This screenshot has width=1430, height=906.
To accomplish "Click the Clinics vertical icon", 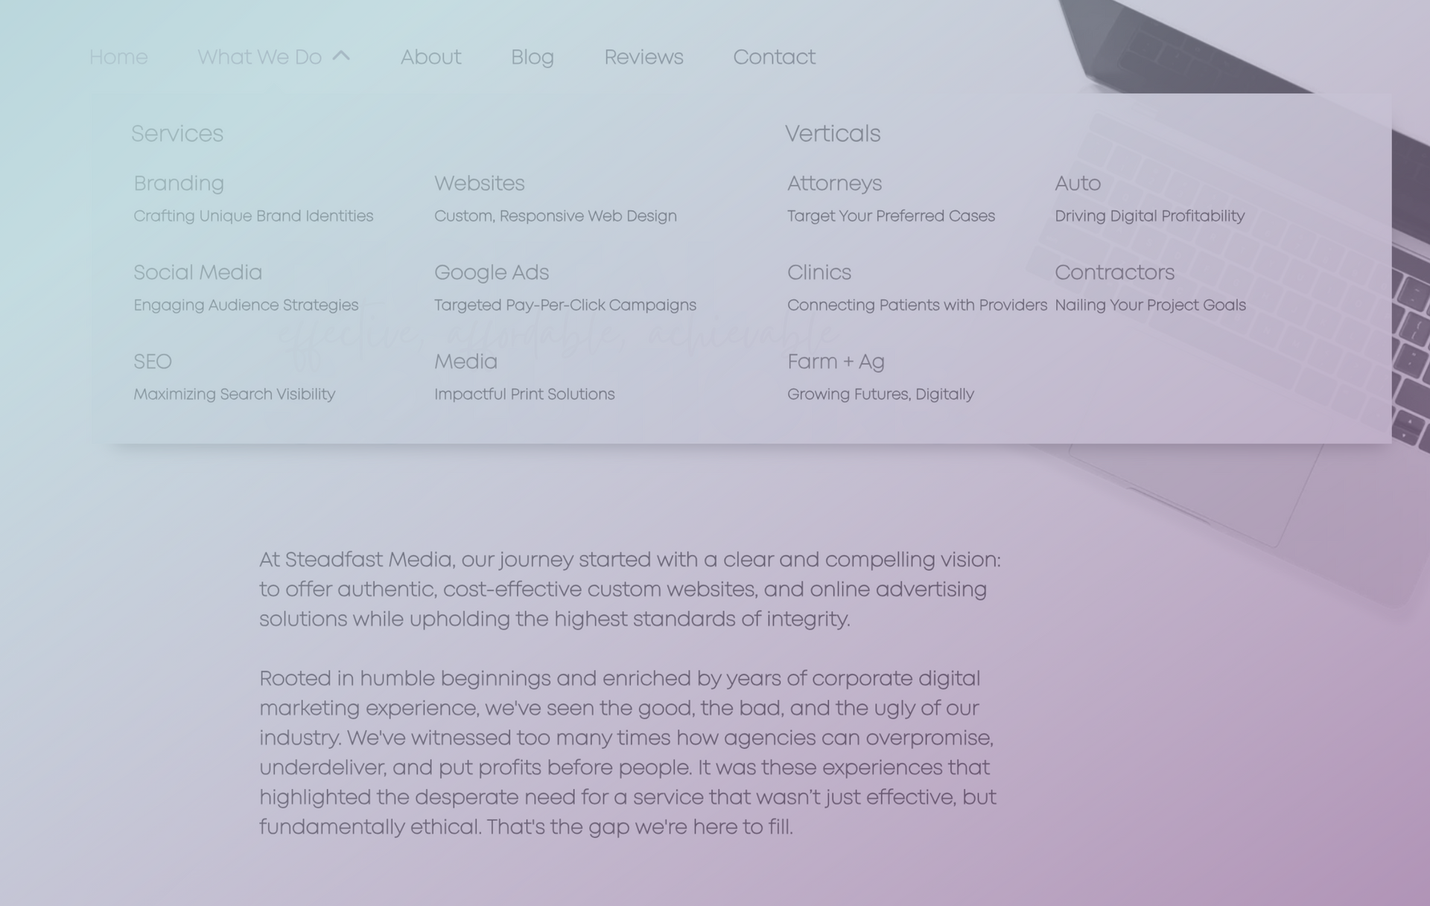I will pos(819,272).
